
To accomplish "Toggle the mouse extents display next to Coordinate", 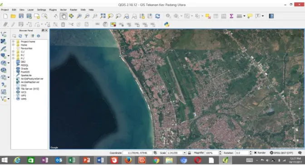I will click(155, 153).
